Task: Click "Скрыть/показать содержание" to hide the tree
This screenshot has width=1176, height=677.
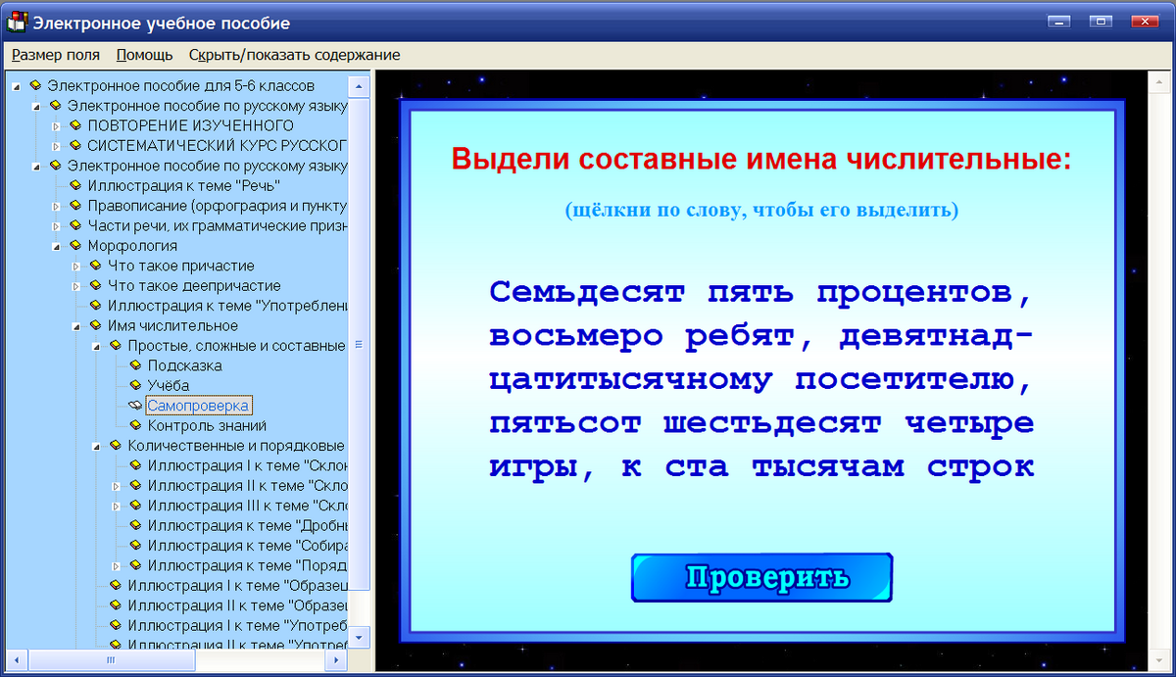Action: (x=296, y=55)
